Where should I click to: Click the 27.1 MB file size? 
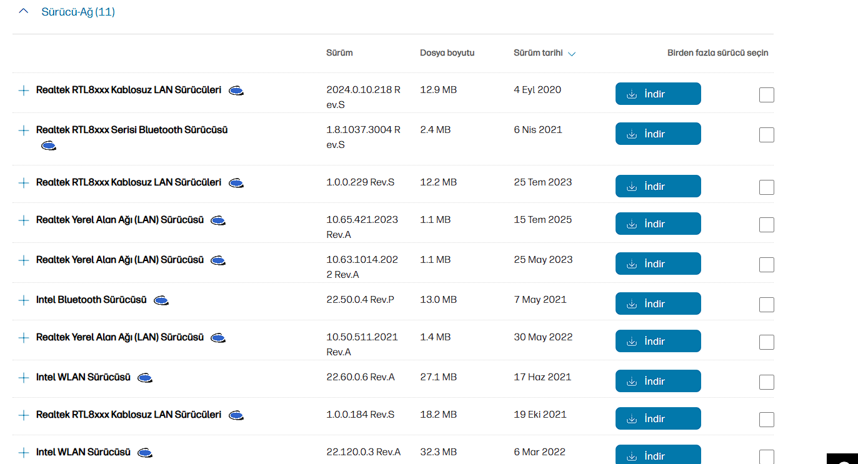pos(438,377)
